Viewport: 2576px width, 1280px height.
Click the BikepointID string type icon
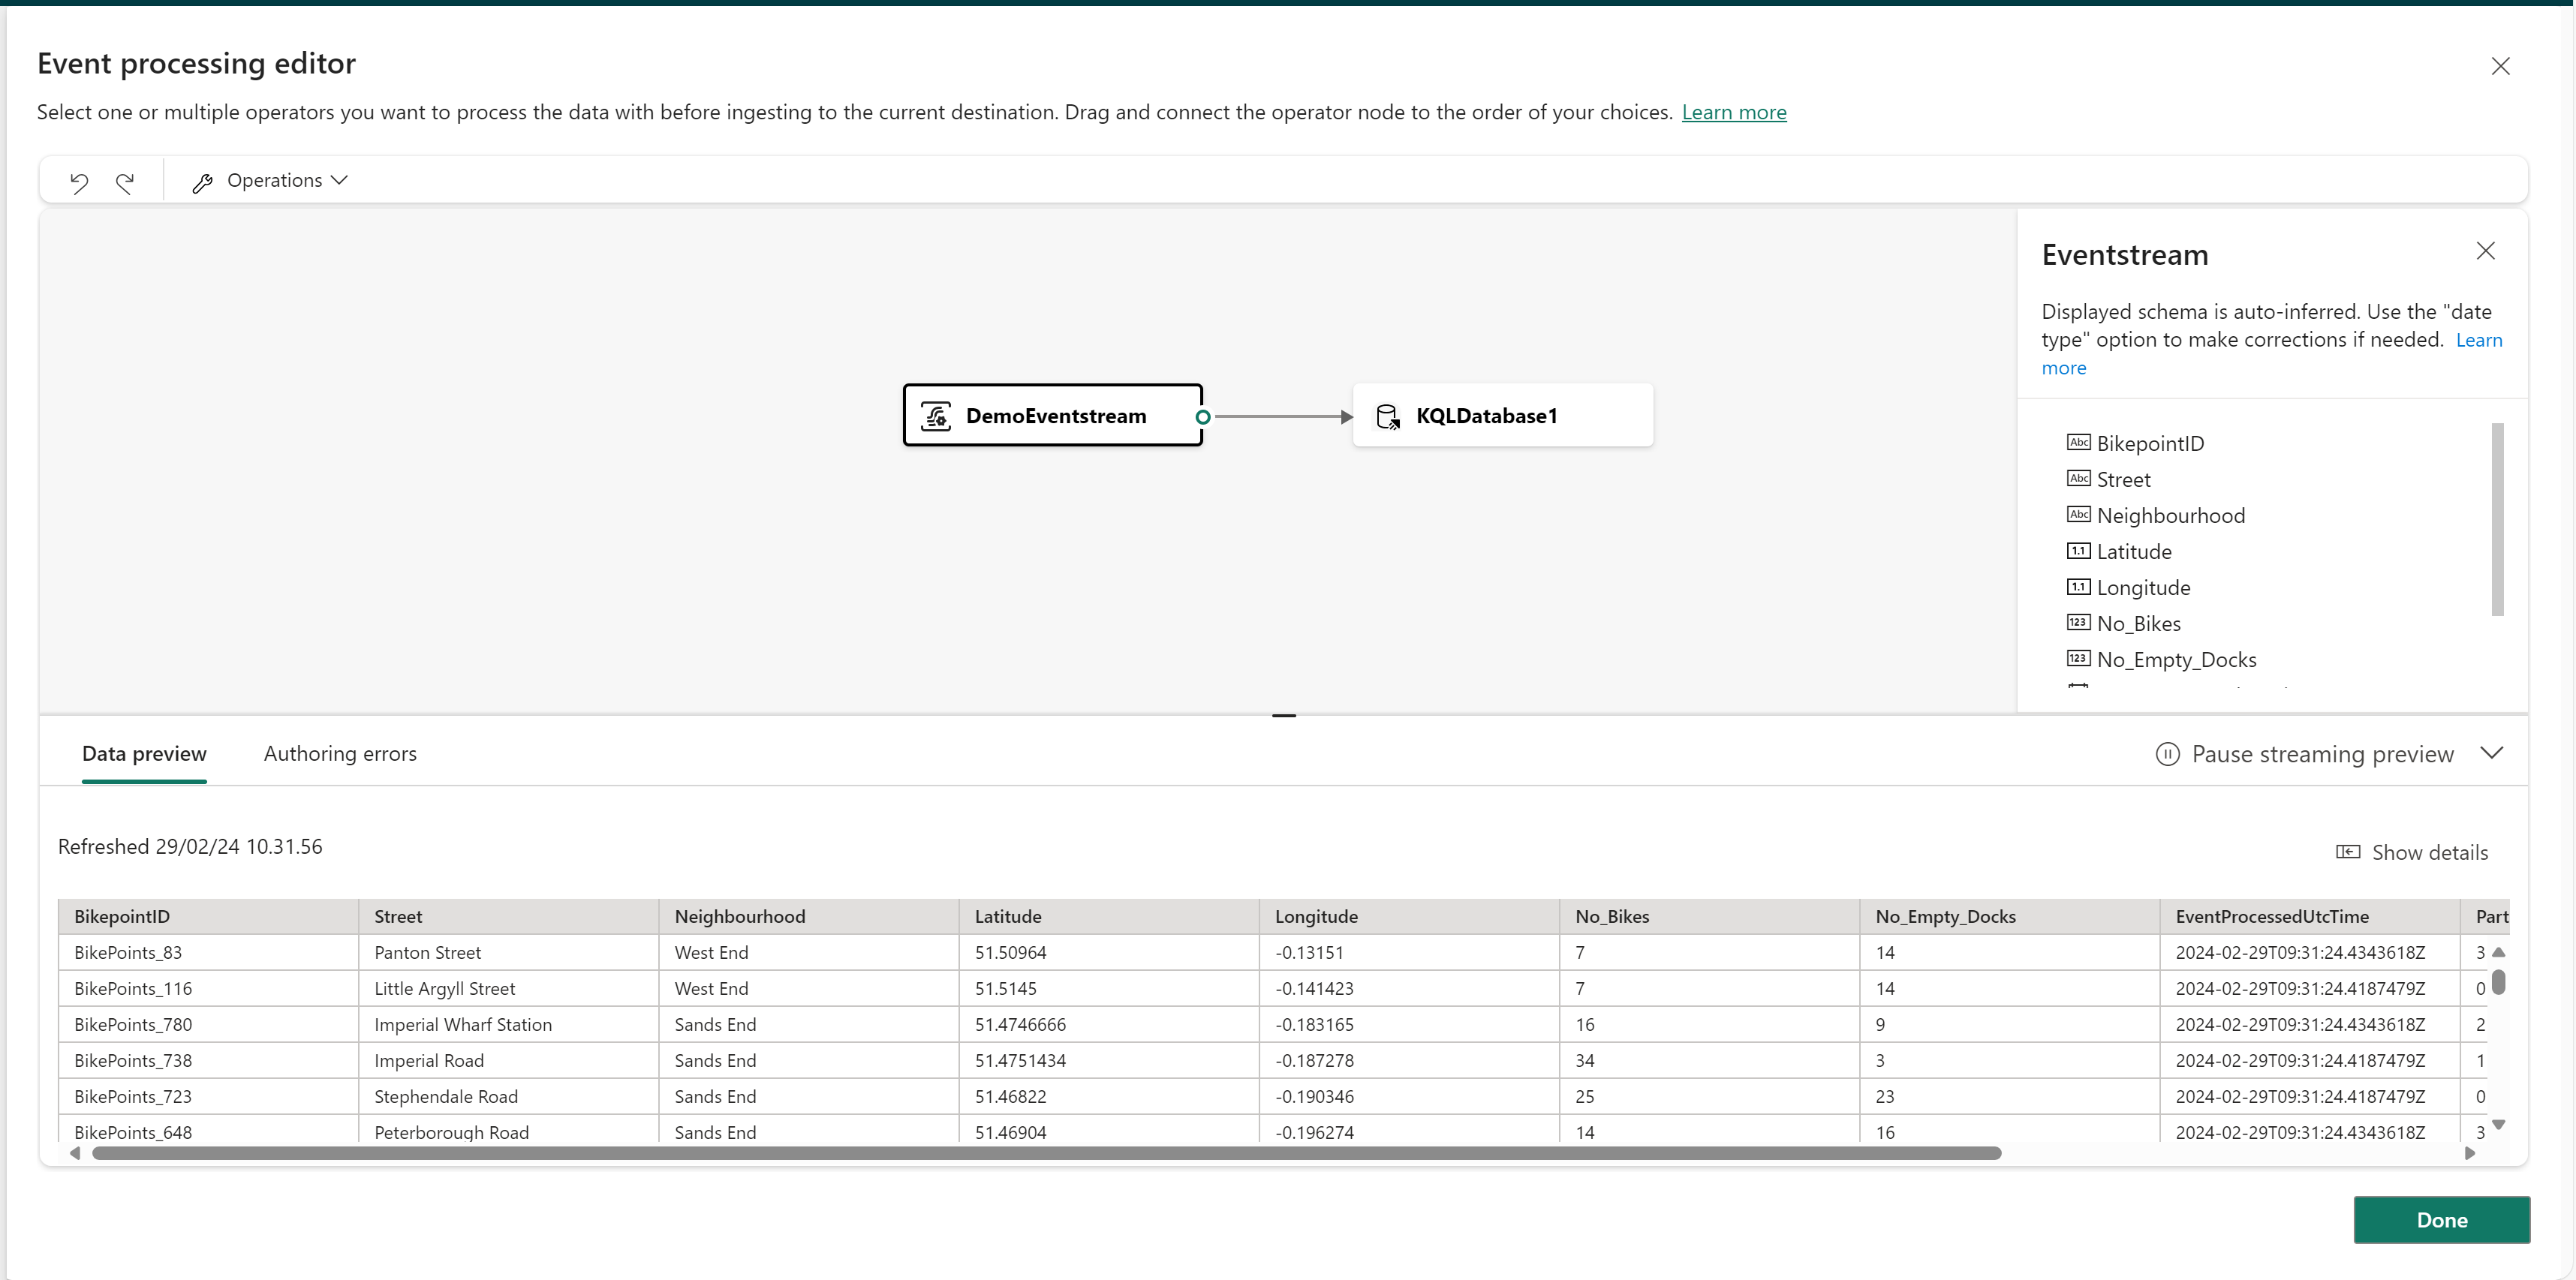pyautogui.click(x=2078, y=442)
